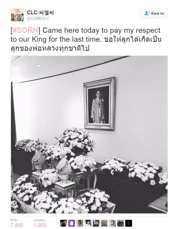Open the avatar with orange-haired person
Viewport: 178px width, 229px height.
tap(112, 223)
